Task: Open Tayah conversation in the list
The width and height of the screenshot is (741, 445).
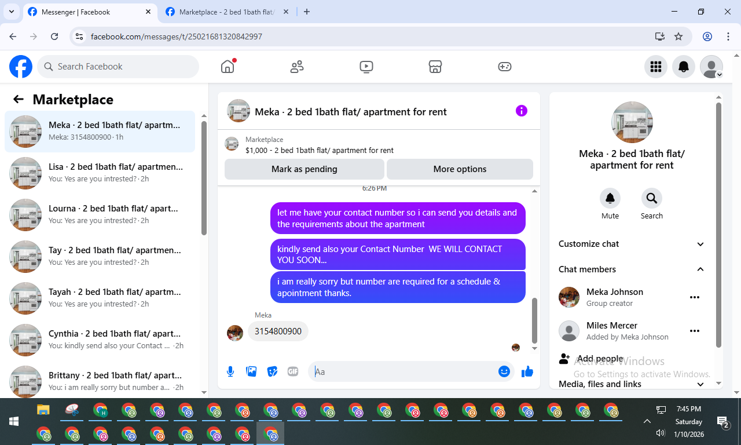Action: 100,298
